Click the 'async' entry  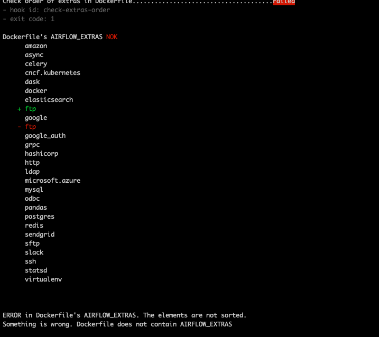coord(34,55)
